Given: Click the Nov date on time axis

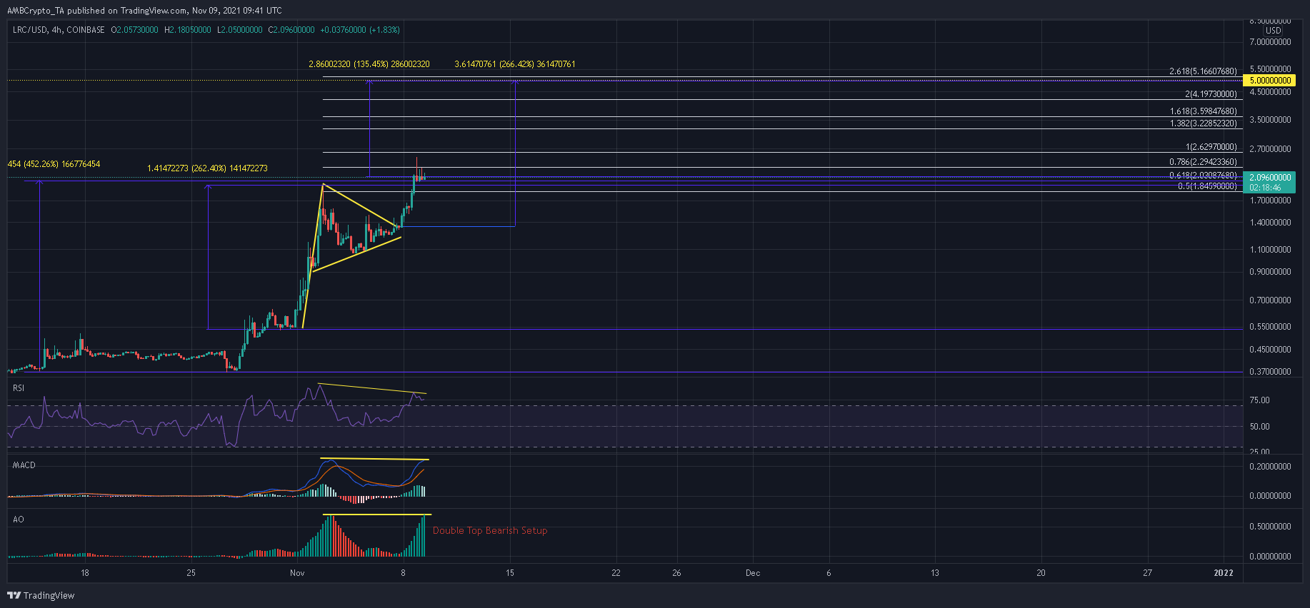Looking at the screenshot, I should [x=298, y=573].
